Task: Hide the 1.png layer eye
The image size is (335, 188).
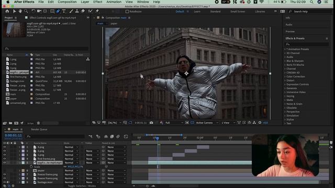Action: pos(5,155)
